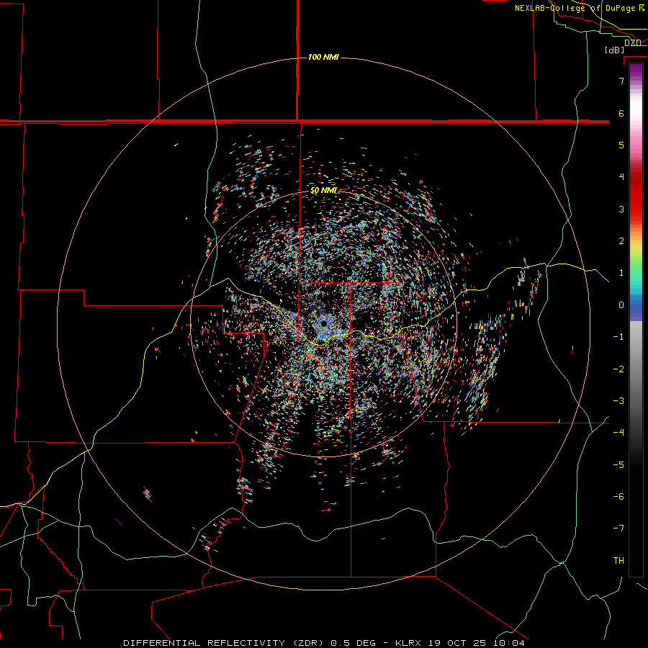Click the 19 OCT 25 date text
648x648 pixels.
[459, 643]
